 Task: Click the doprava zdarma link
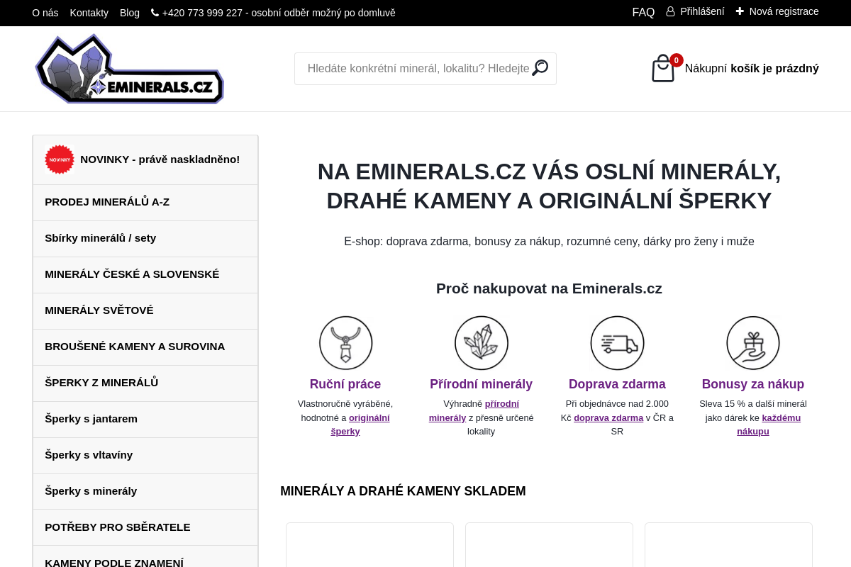(608, 418)
